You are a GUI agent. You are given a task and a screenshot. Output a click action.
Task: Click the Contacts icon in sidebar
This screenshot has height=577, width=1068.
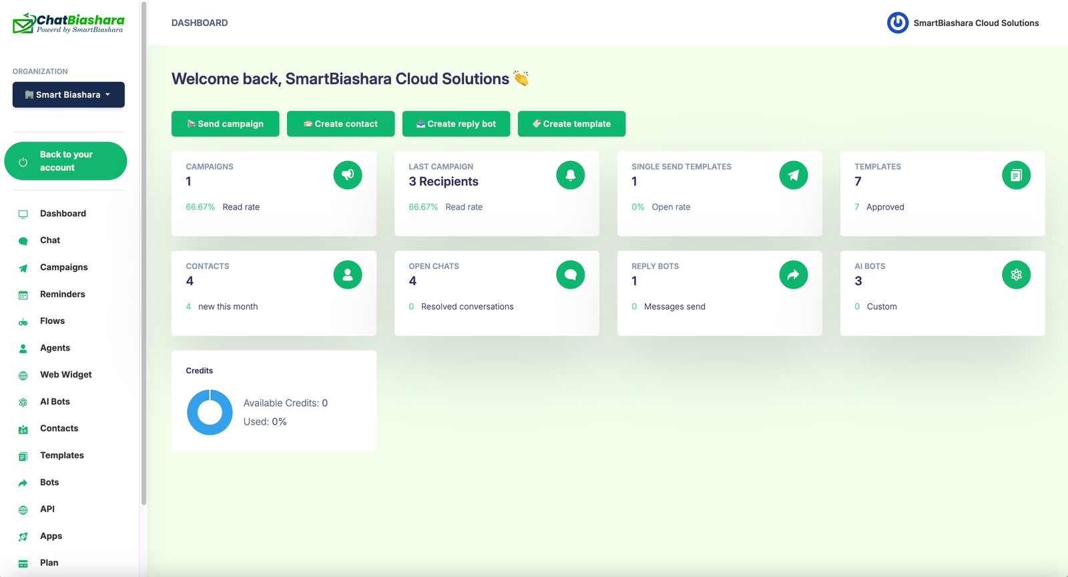coord(23,429)
